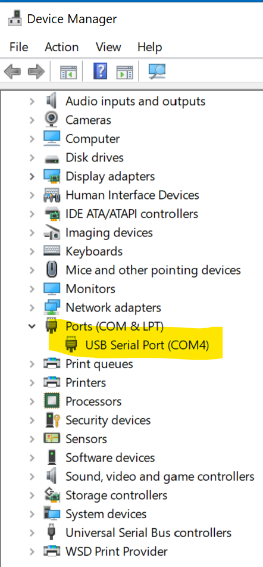263x567 pixels.
Task: Expand the Network adapters category
Action: 32,307
